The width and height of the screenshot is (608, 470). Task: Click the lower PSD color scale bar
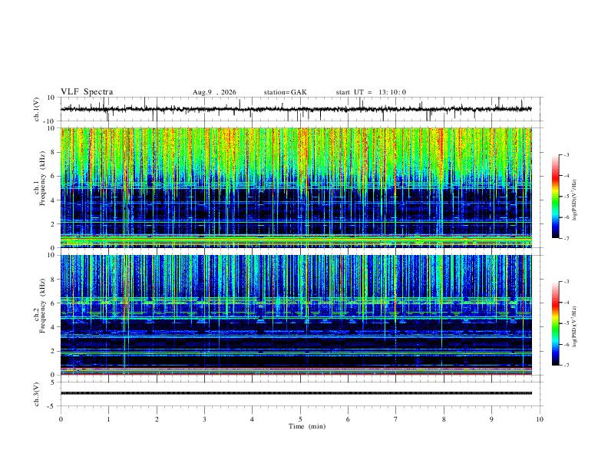(555, 323)
